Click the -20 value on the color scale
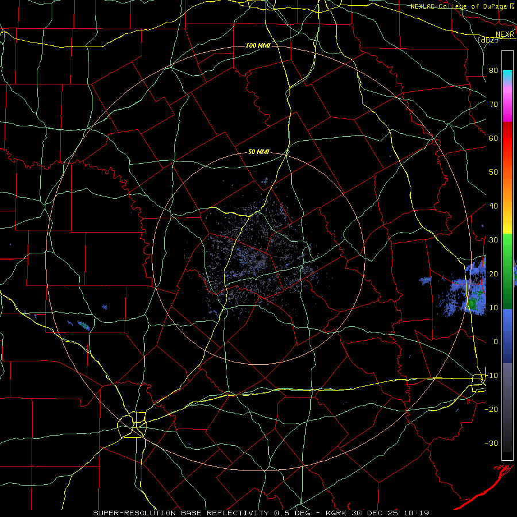The image size is (517, 517). (491, 410)
